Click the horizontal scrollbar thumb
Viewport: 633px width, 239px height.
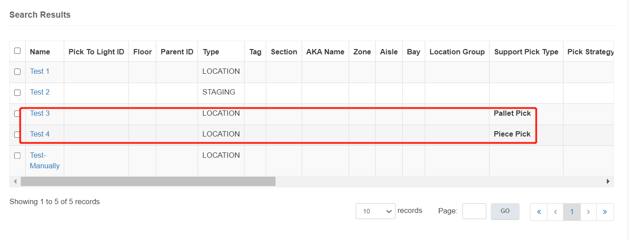click(x=148, y=181)
